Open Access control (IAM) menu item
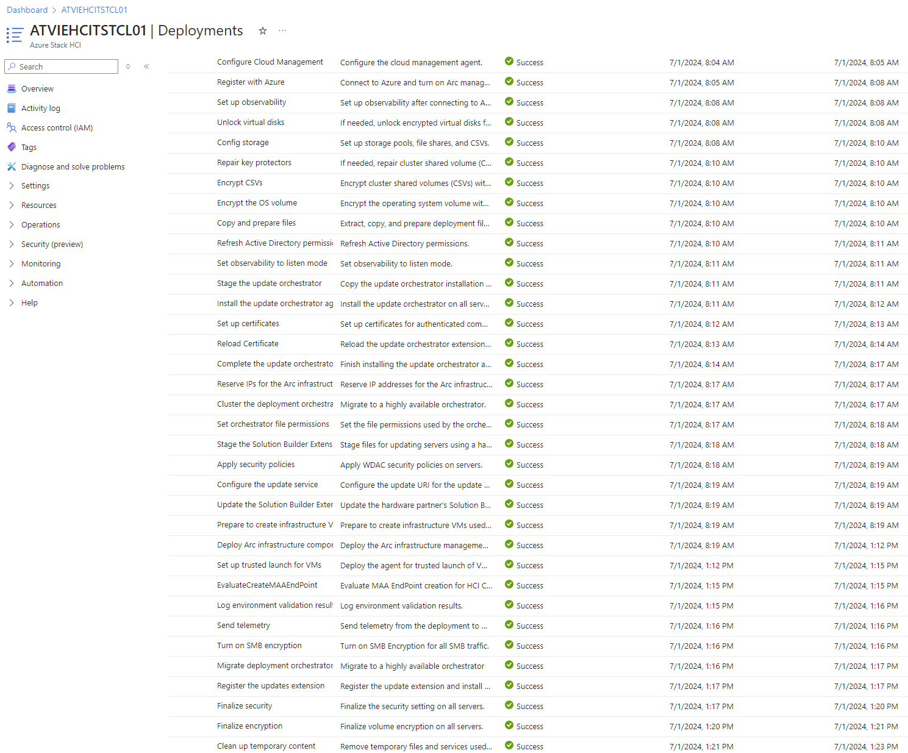 click(x=57, y=128)
